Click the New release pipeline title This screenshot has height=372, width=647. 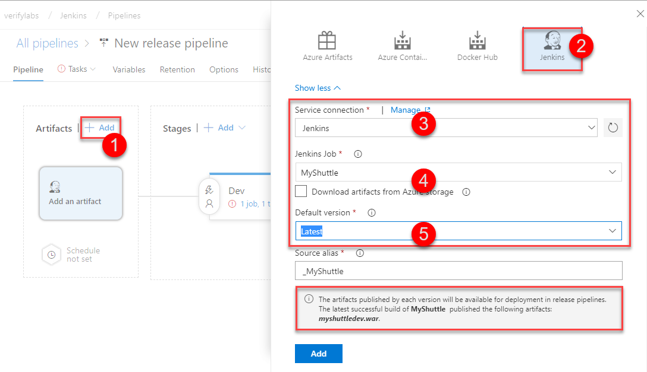(x=171, y=43)
